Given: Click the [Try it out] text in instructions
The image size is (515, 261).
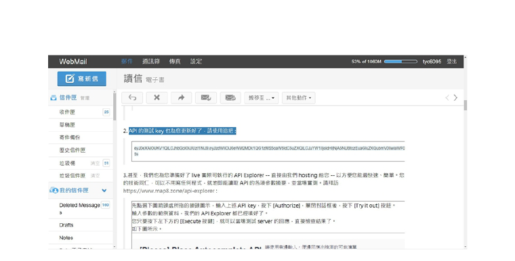Looking at the screenshot, I should pyautogui.click(x=367, y=206).
